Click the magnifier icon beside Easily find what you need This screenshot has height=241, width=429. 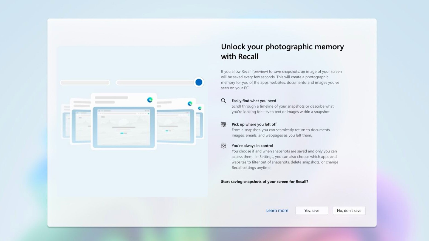224,101
